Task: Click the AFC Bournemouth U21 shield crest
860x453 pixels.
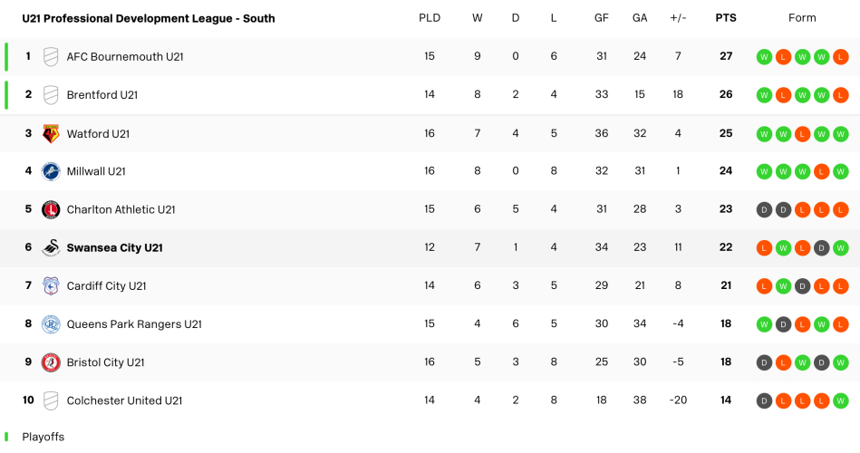Action: click(x=51, y=57)
